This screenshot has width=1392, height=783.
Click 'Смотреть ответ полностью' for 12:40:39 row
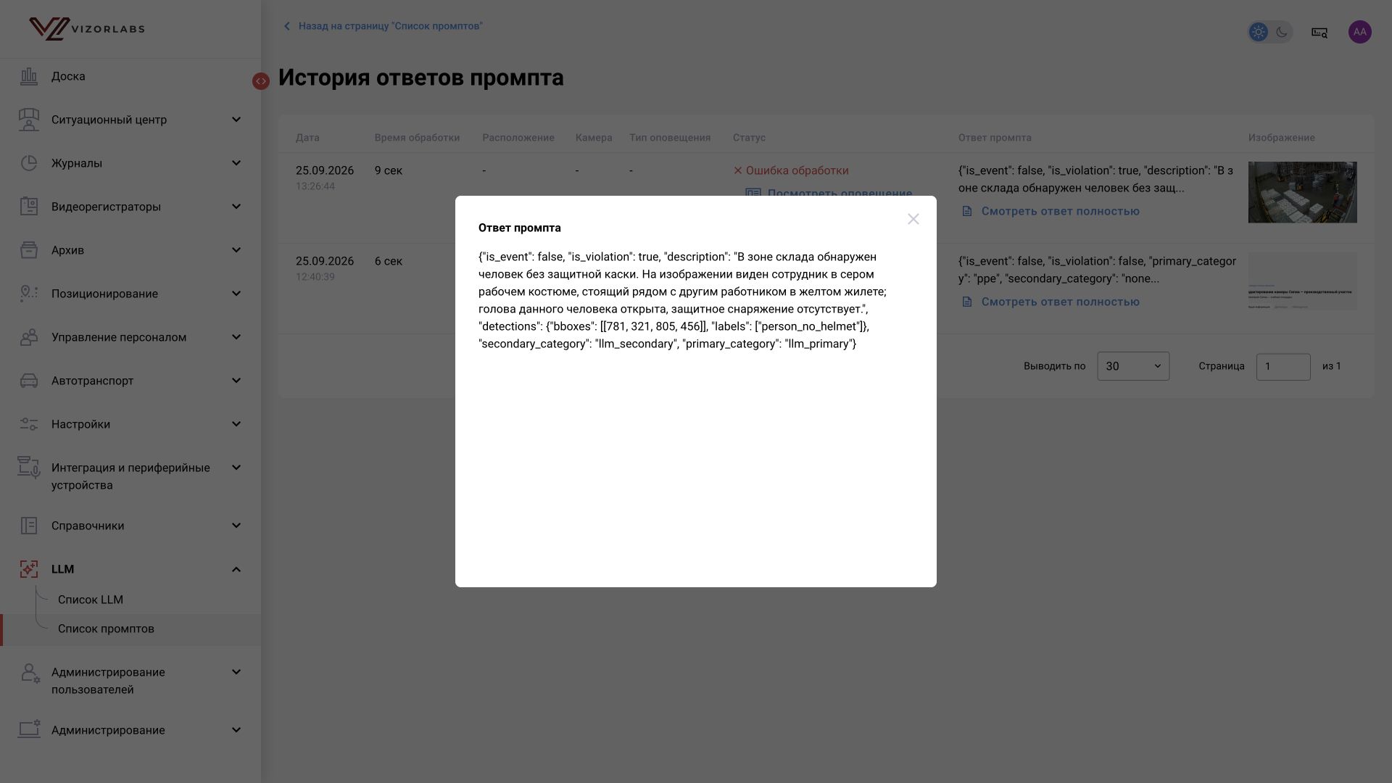[x=1051, y=302]
